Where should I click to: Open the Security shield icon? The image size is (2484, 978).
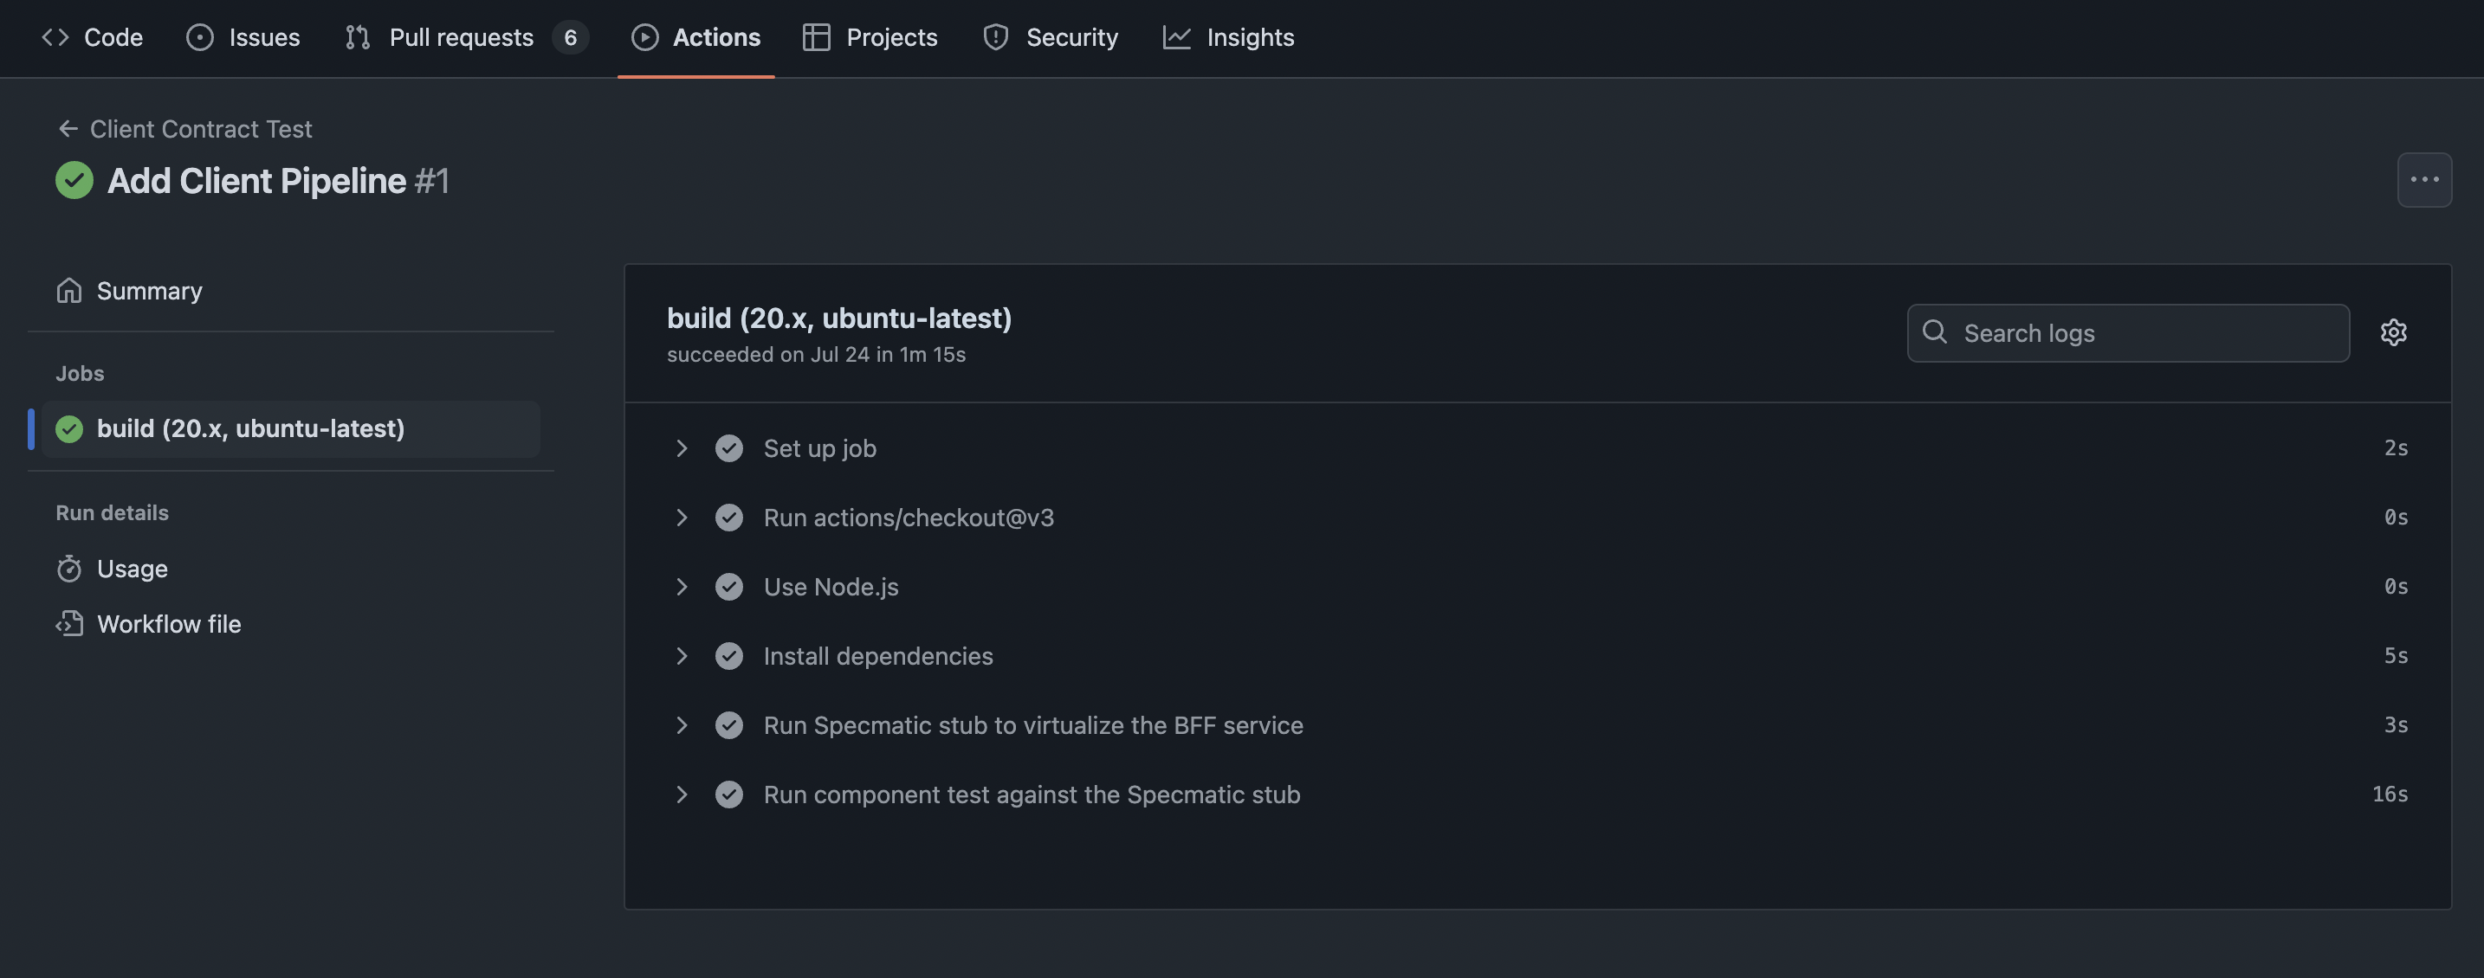point(995,37)
